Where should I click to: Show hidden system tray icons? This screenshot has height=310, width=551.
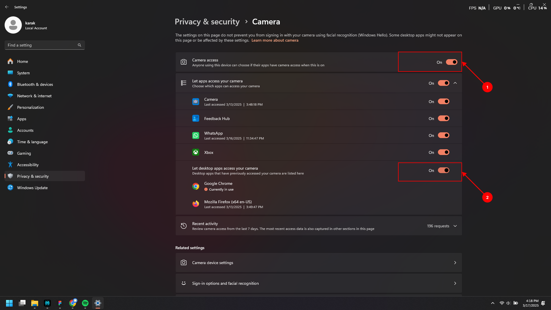point(493,303)
